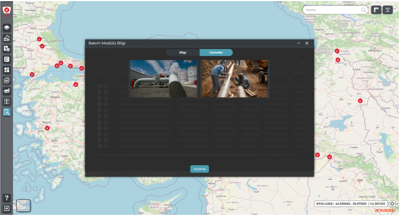Click the highlighted maintenance module icon

(7, 112)
